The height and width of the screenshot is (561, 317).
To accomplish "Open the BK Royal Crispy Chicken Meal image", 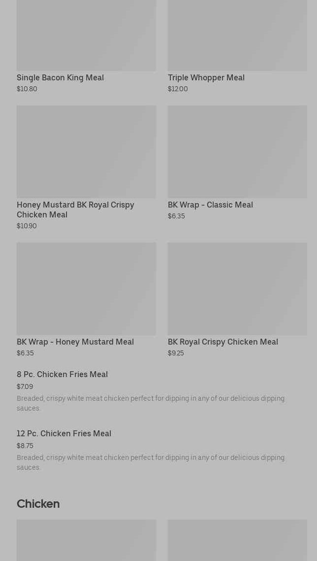I will (237, 288).
